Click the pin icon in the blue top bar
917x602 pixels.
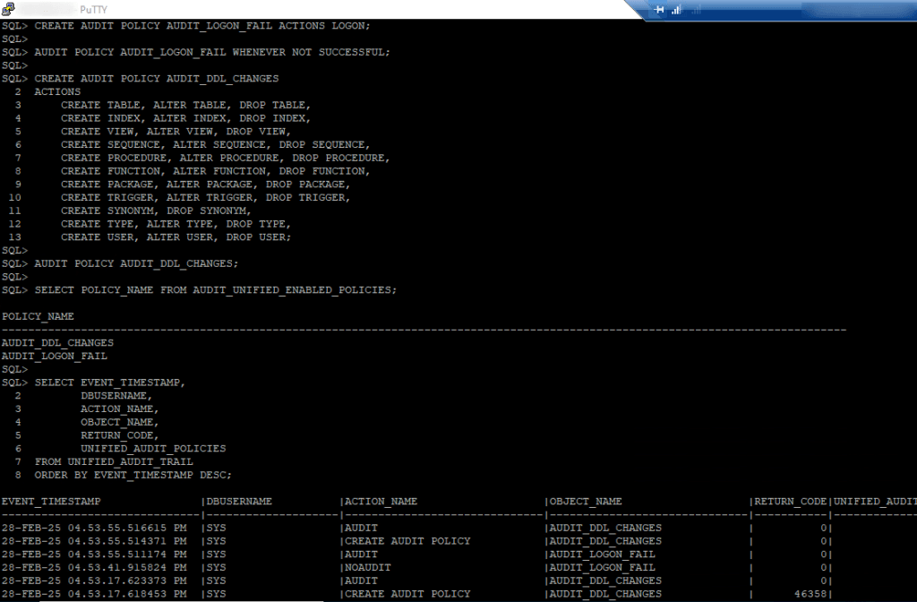(659, 10)
